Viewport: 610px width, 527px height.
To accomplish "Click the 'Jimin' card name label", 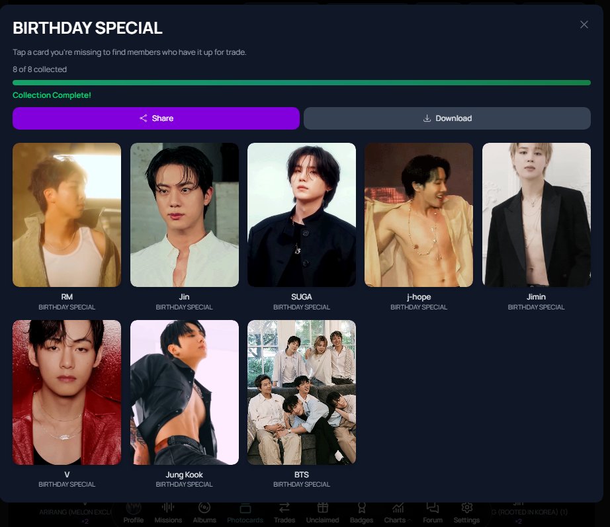I will (536, 297).
